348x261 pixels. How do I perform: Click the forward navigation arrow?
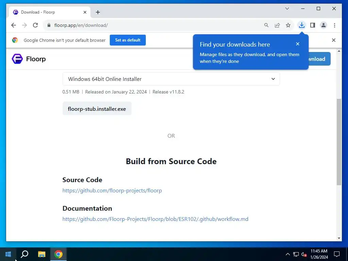pos(24,25)
